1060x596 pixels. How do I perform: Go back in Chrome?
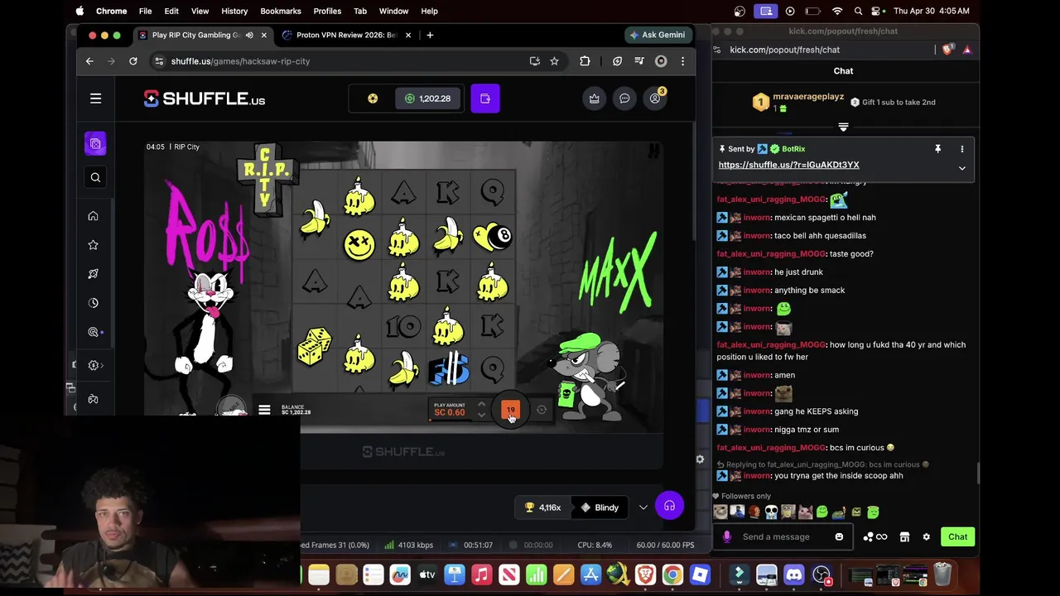point(89,61)
